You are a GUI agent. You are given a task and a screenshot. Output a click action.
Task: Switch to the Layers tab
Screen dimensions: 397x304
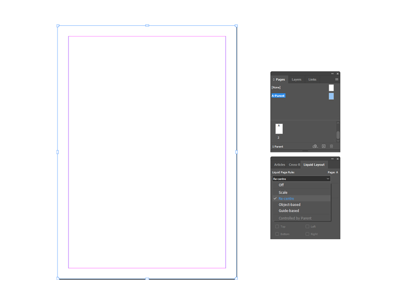coord(297,80)
